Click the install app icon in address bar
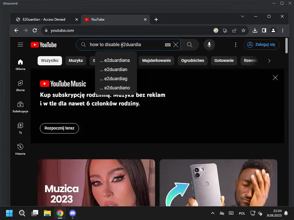 pyautogui.click(x=225, y=30)
